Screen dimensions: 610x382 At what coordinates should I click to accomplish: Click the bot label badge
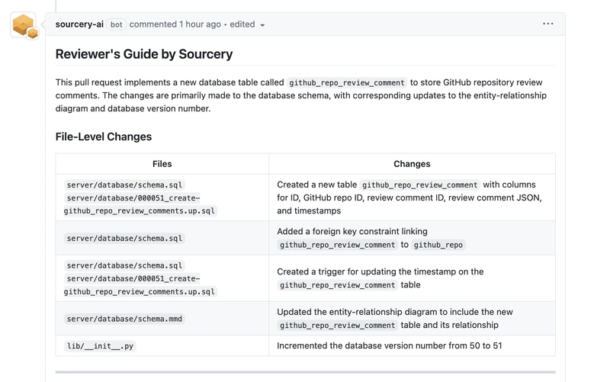click(x=117, y=24)
